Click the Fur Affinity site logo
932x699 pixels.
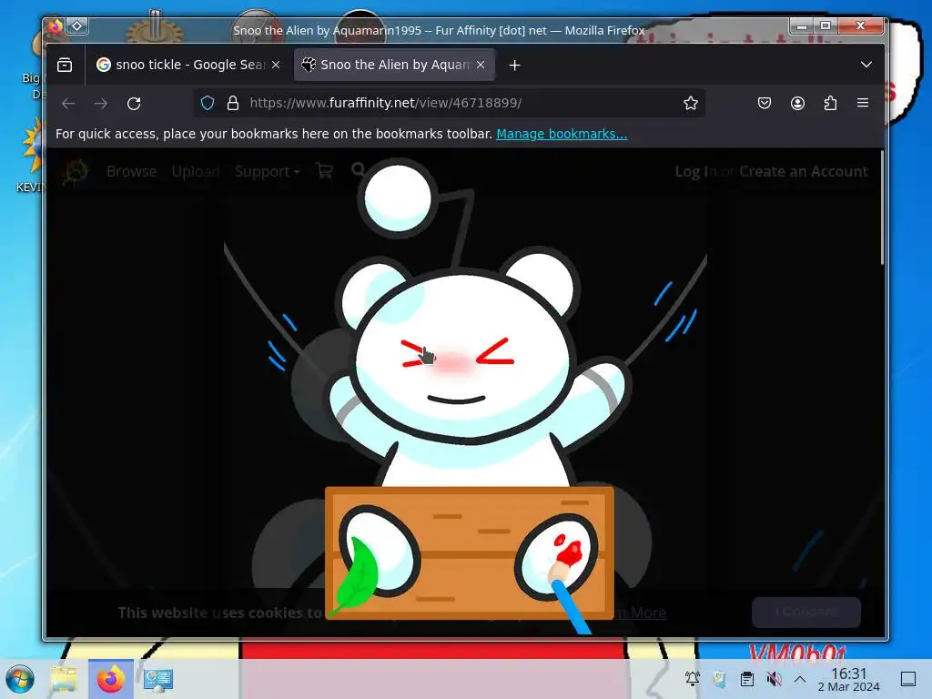(x=76, y=172)
